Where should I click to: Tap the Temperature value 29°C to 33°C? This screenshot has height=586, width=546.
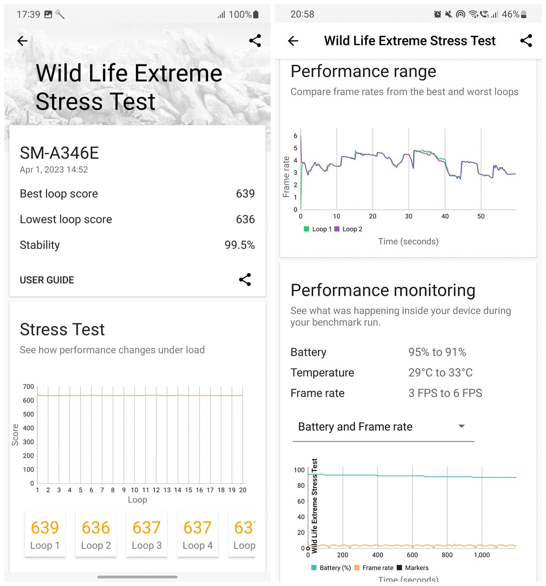440,373
